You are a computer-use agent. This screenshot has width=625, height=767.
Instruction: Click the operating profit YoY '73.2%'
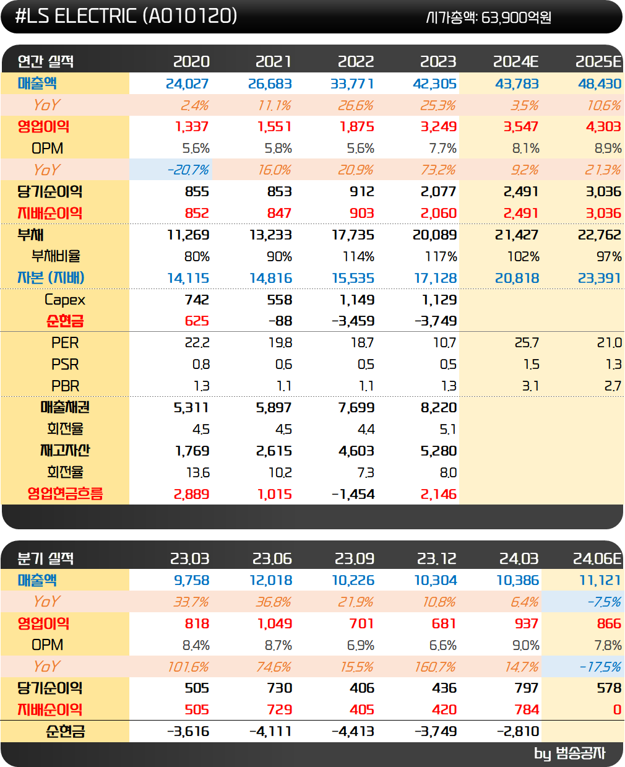click(x=438, y=170)
